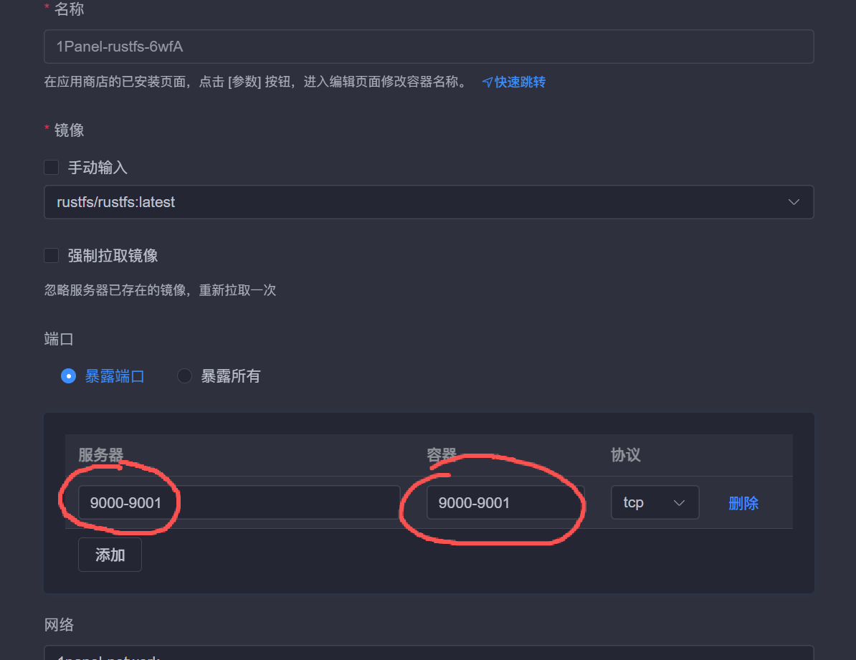Click the 服务器 column header

pyautogui.click(x=100, y=455)
